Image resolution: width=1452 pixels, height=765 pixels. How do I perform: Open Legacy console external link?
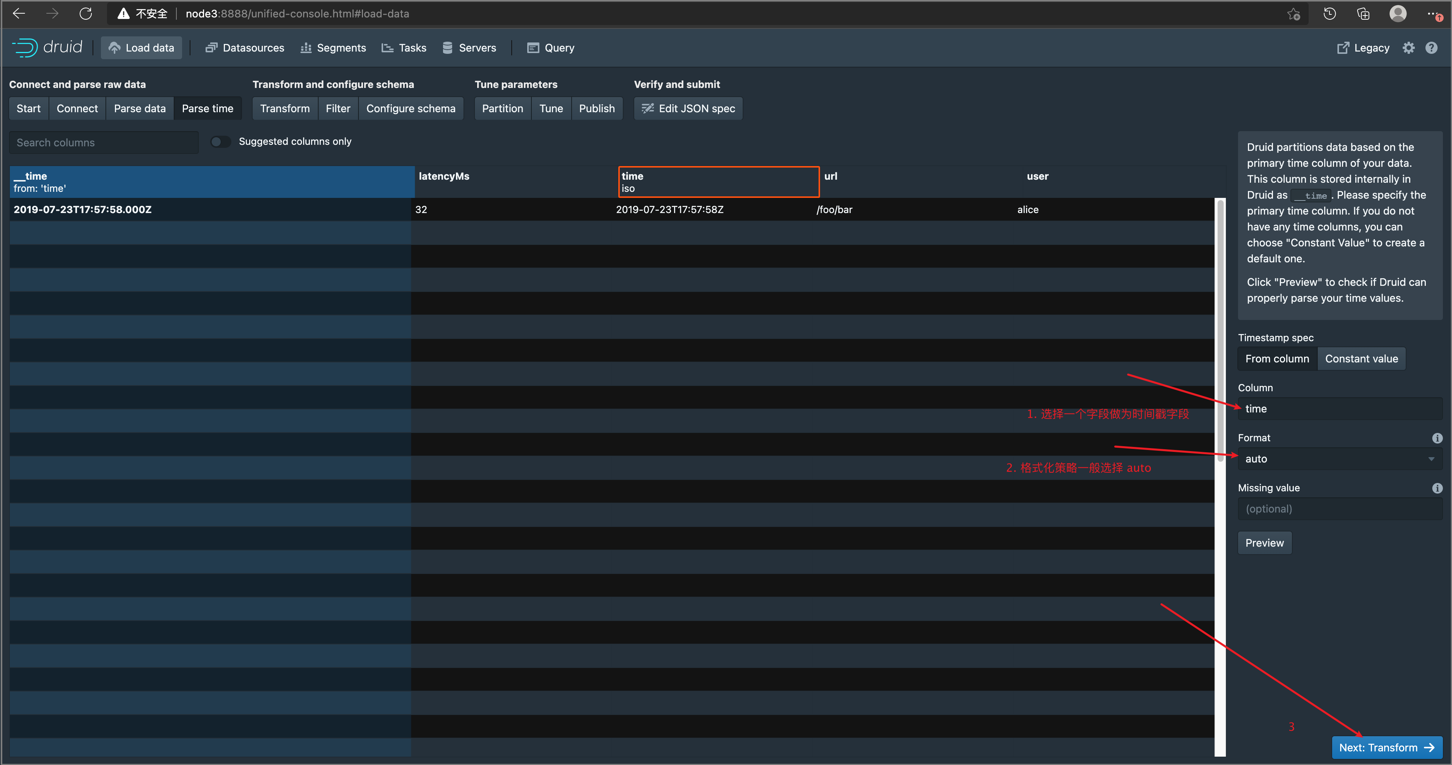click(1363, 48)
